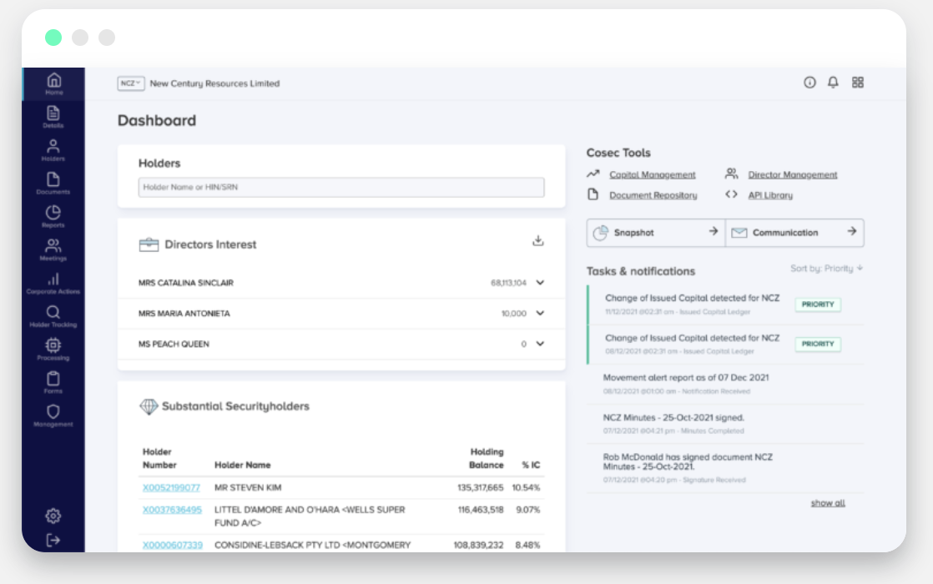Open the Director Management link
This screenshot has width=933, height=584.
click(793, 175)
